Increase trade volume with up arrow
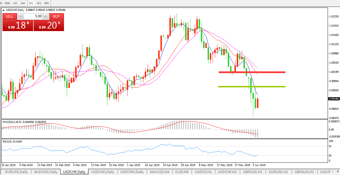Image resolution: width=340 pixels, height=175 pixels. (x=46, y=17)
